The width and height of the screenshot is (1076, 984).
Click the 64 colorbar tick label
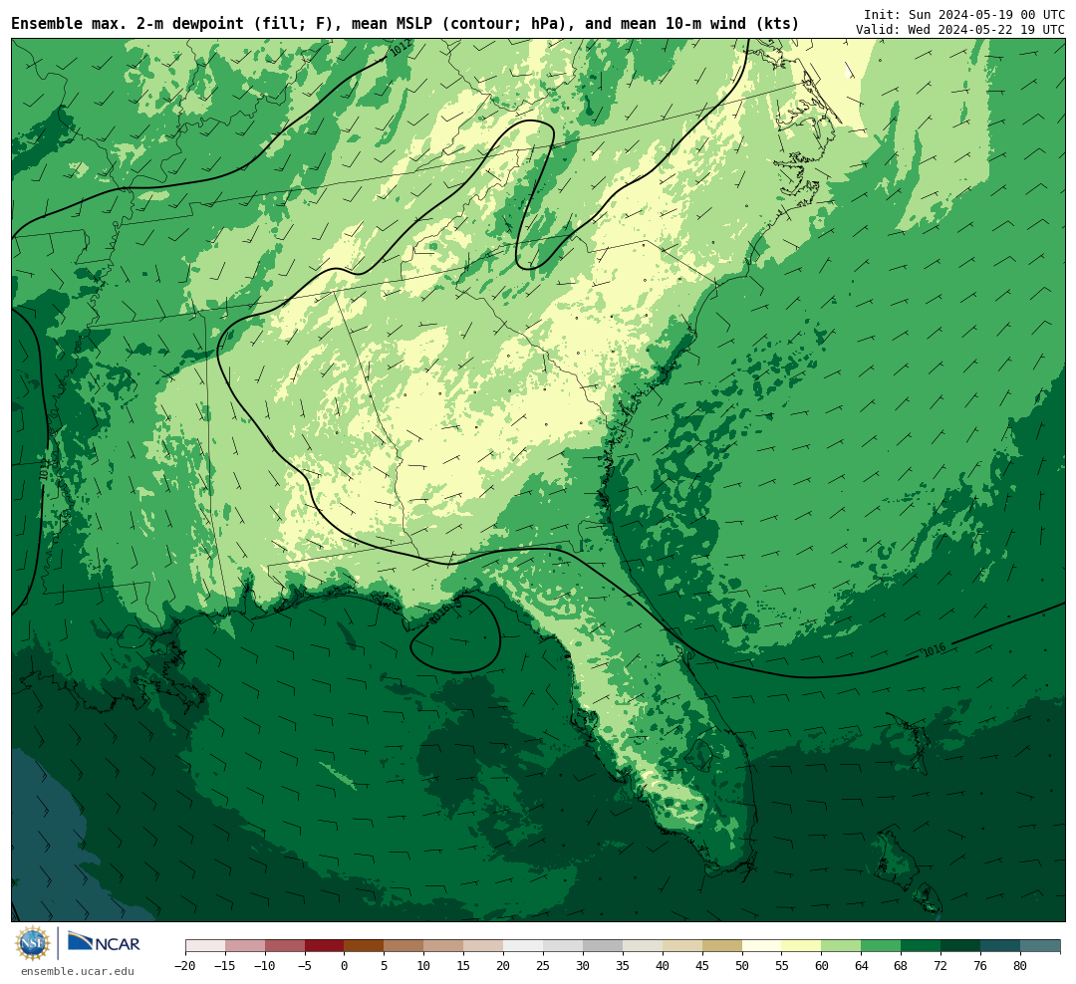click(862, 965)
